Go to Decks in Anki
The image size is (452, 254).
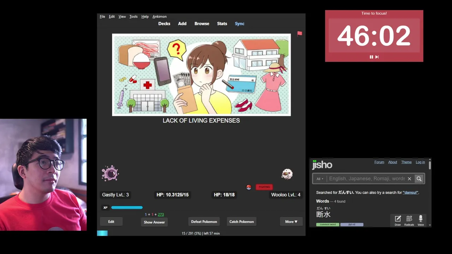click(x=164, y=24)
